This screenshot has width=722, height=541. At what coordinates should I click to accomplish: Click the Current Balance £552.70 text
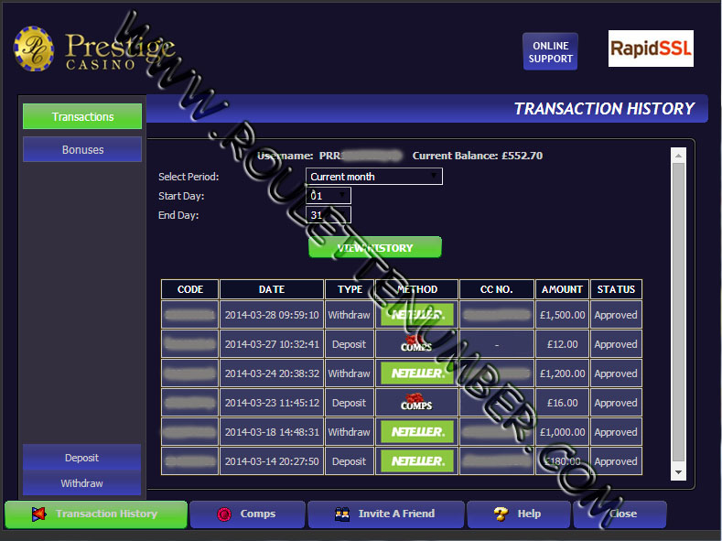tap(478, 156)
